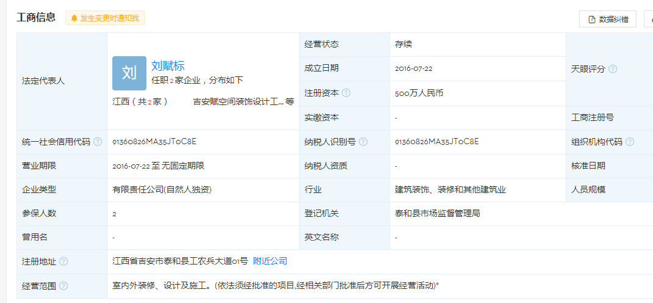This screenshot has width=653, height=303.
Task: Click the blue 刘 avatar tile
Action: 129,73
